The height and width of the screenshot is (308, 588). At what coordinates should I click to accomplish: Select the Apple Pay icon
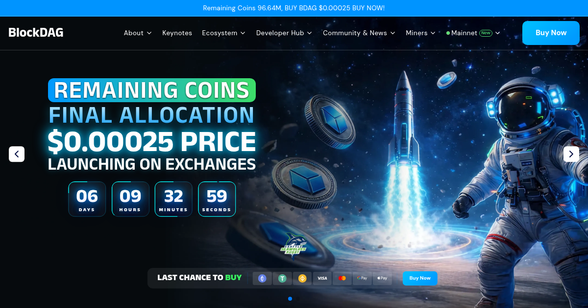click(382, 278)
